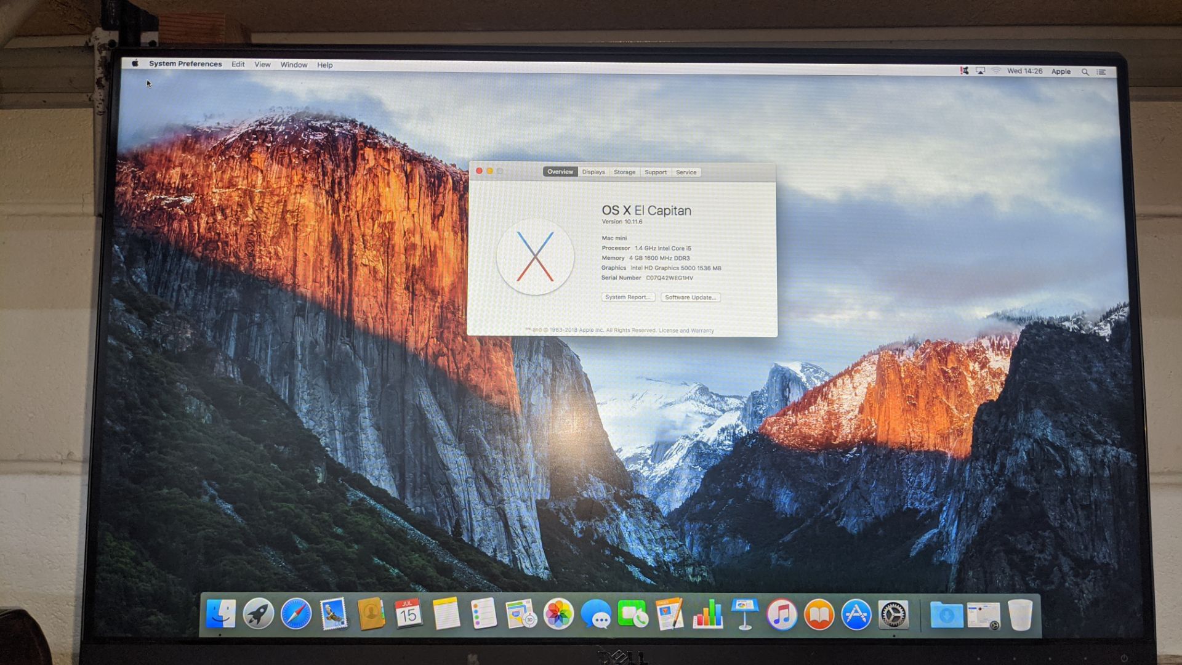Open the Window menu
The image size is (1182, 665).
tap(294, 65)
